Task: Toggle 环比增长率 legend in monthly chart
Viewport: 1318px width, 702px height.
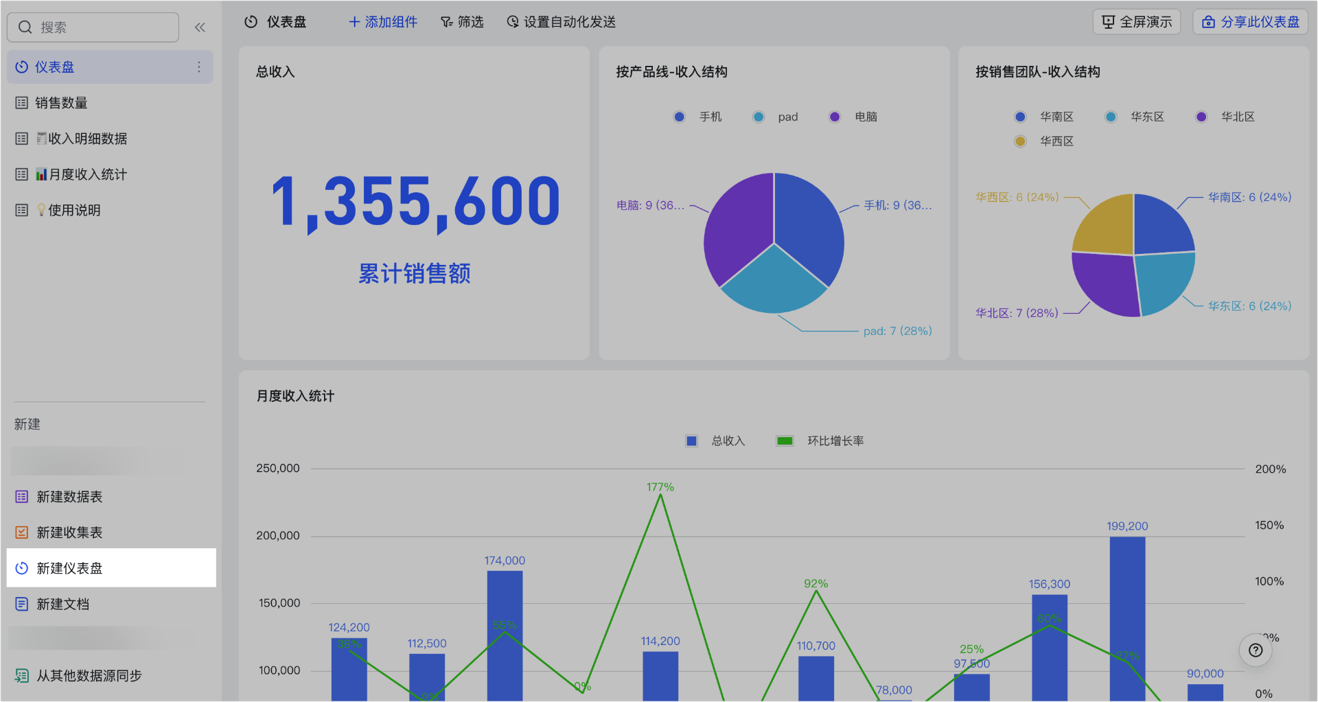Action: point(820,441)
